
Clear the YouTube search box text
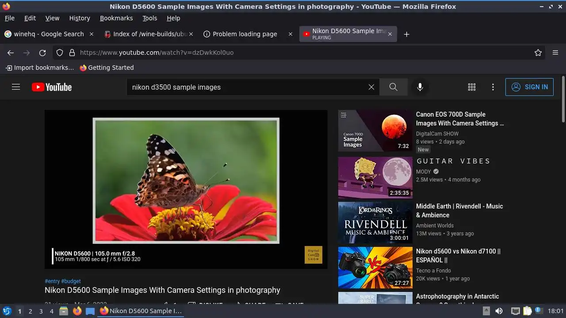tap(371, 87)
